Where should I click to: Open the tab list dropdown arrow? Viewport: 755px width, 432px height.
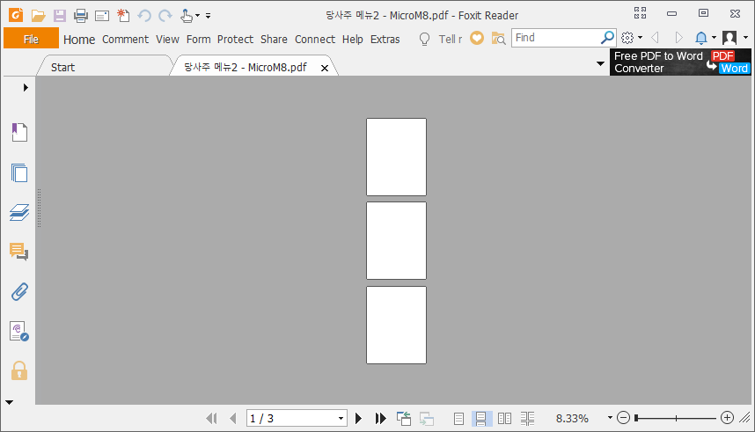coord(600,63)
